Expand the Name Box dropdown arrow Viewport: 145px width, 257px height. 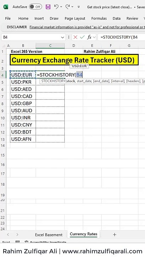(x=63, y=37)
